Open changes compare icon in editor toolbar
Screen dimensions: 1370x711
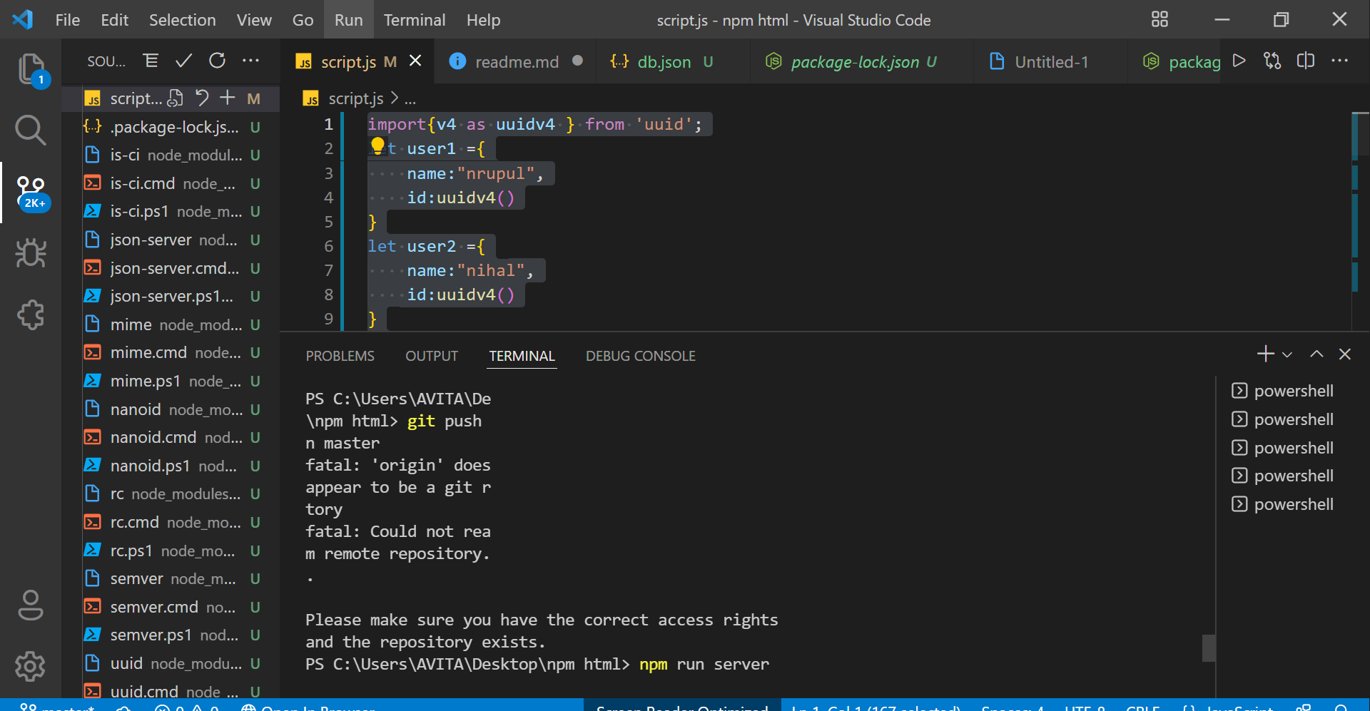point(1272,61)
